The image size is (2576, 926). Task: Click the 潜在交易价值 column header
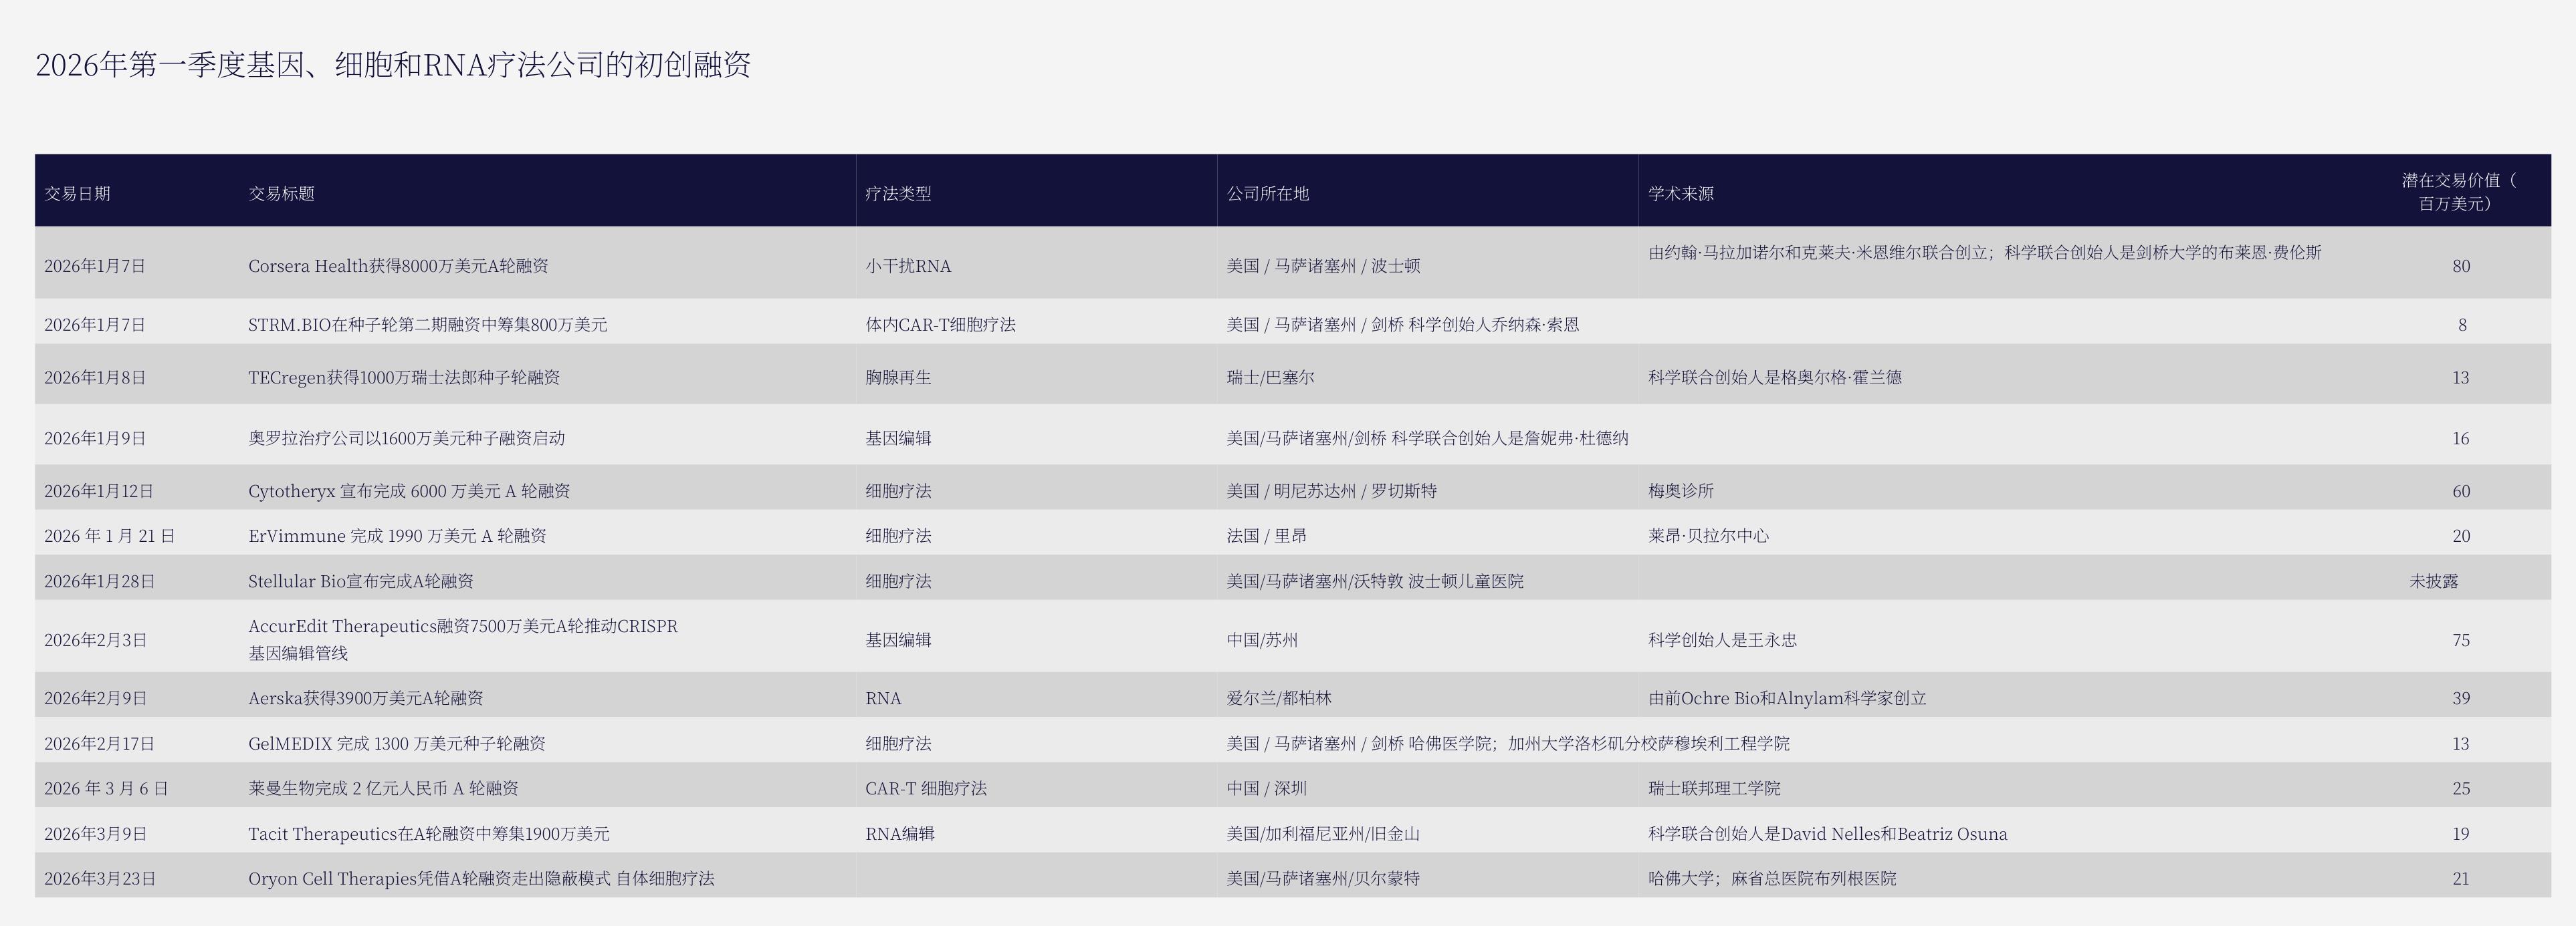[x=2460, y=192]
